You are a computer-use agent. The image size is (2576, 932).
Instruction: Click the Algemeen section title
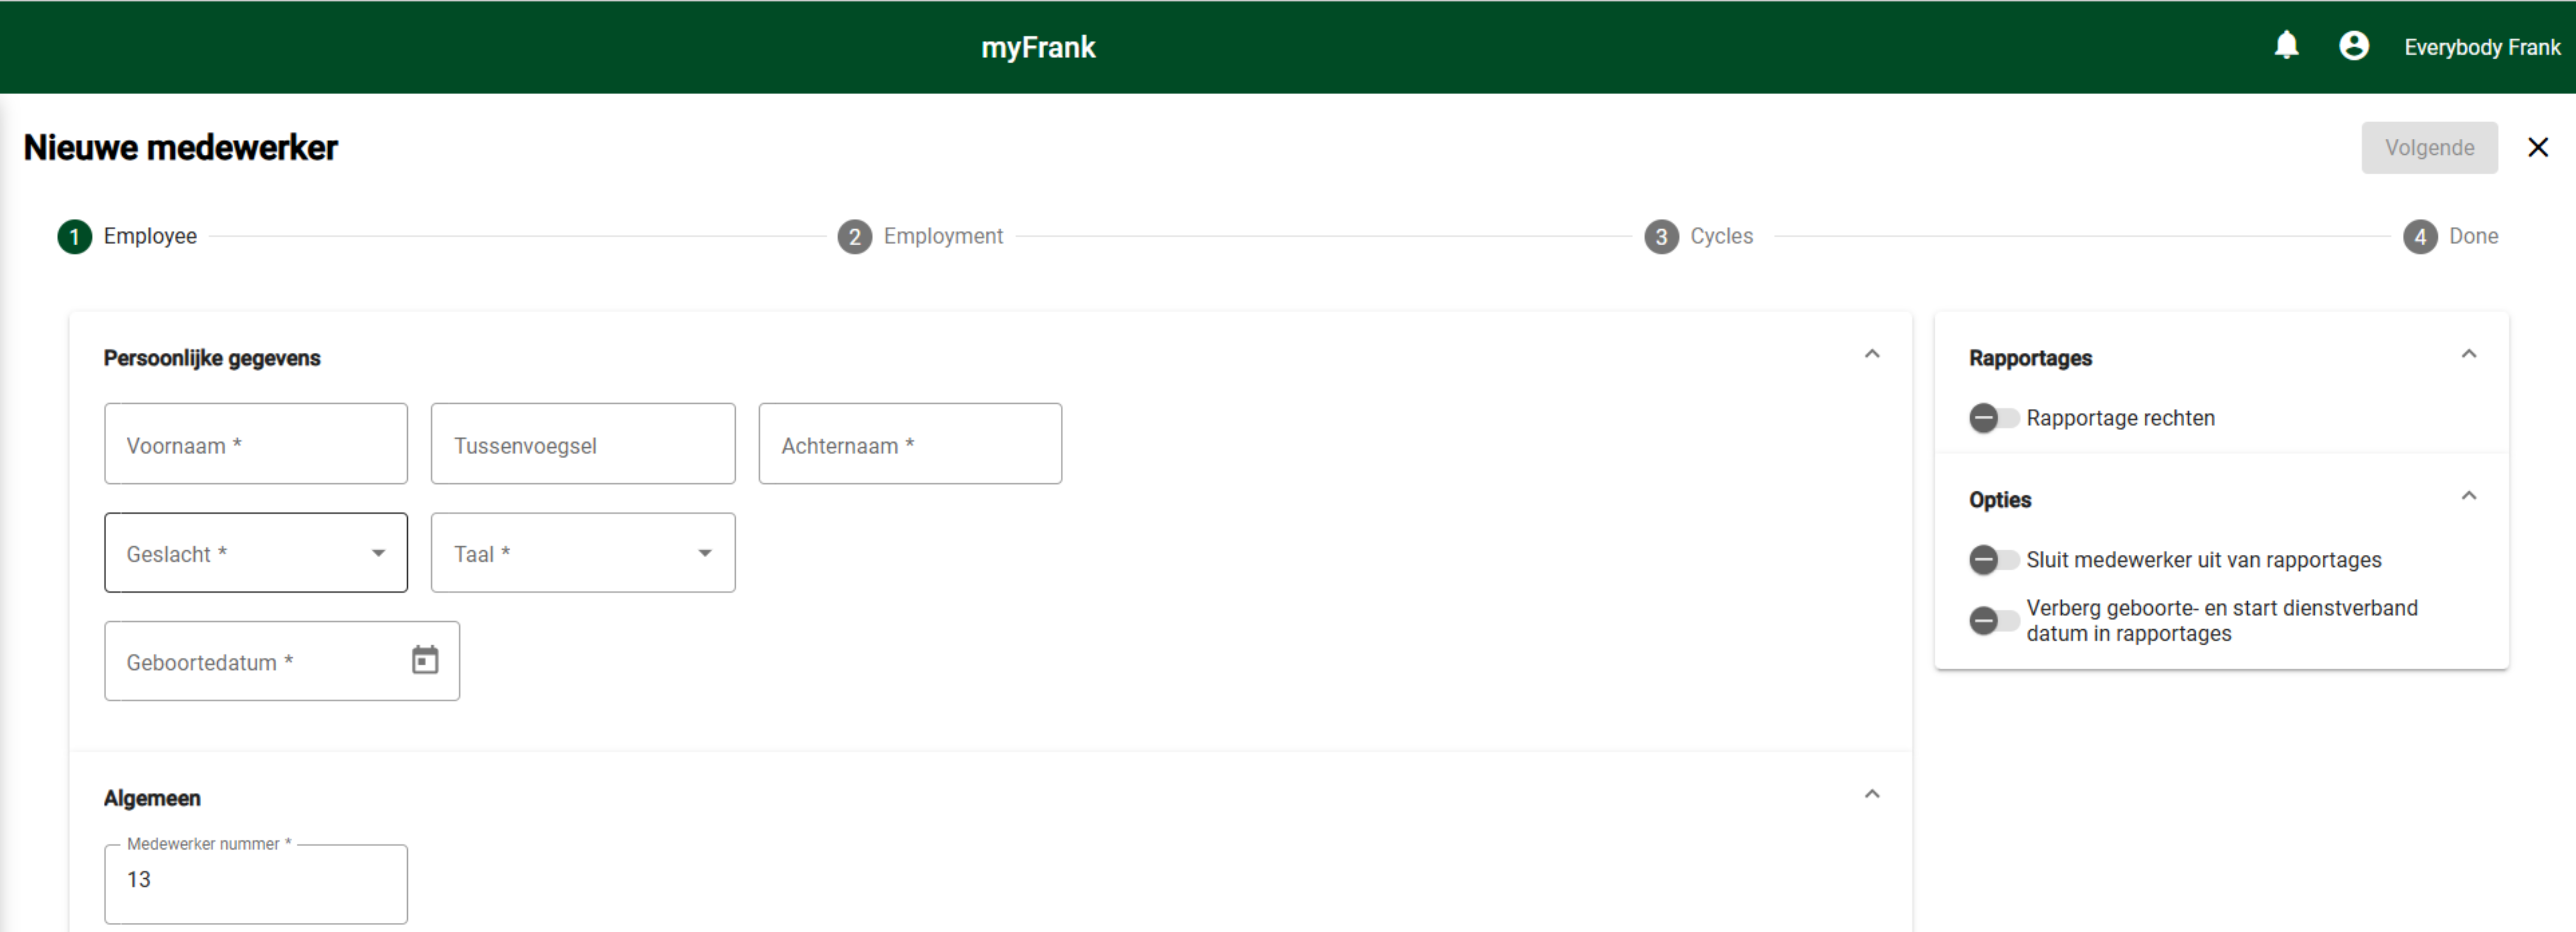[152, 798]
